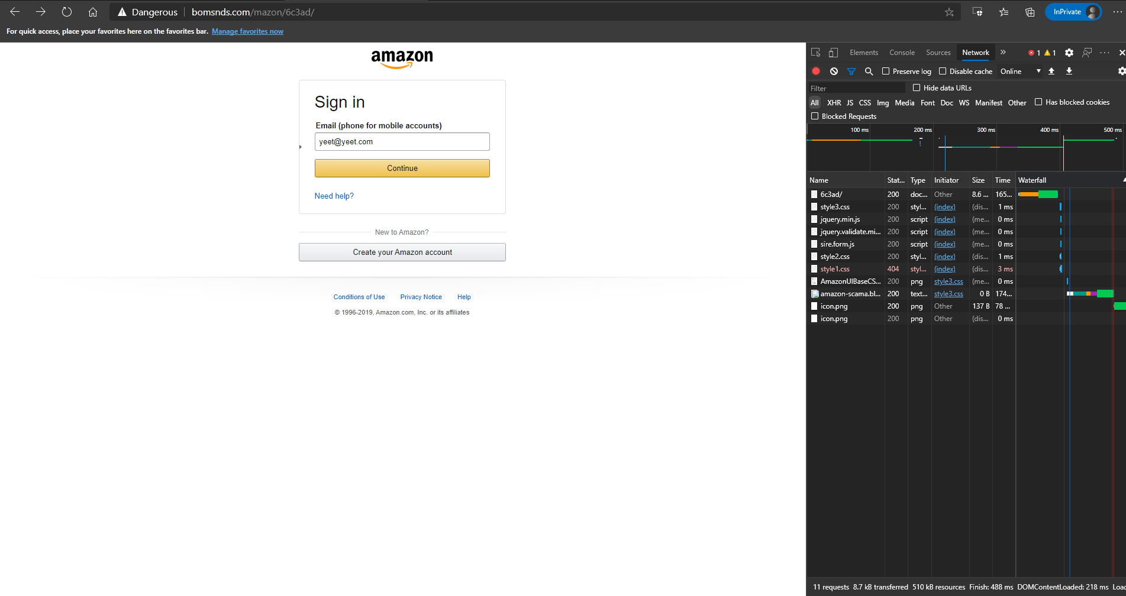Open the browser Settings and more menu
This screenshot has height=596, width=1126.
tap(1117, 12)
